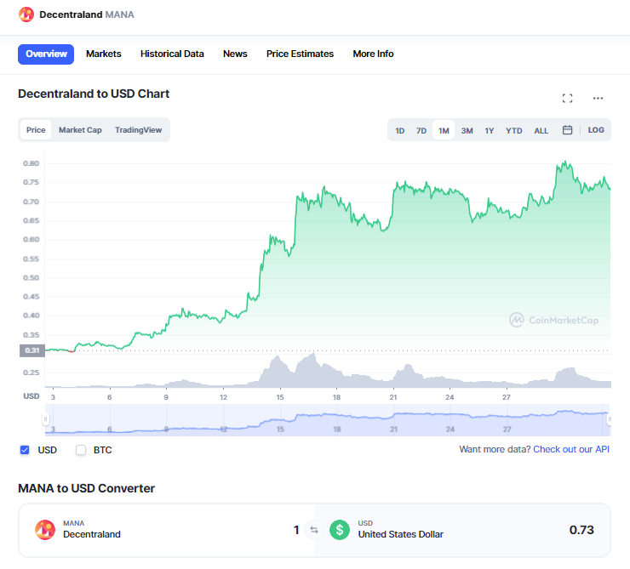Open the fullscreen chart view icon
This screenshot has width=630, height=569.
click(567, 98)
